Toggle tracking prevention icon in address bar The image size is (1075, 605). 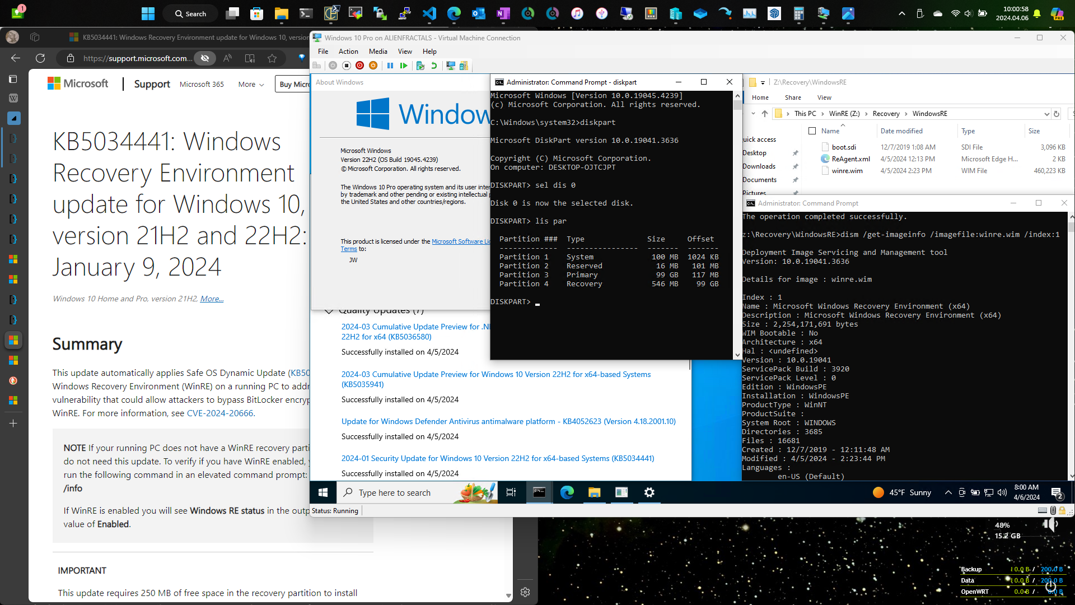pyautogui.click(x=205, y=58)
